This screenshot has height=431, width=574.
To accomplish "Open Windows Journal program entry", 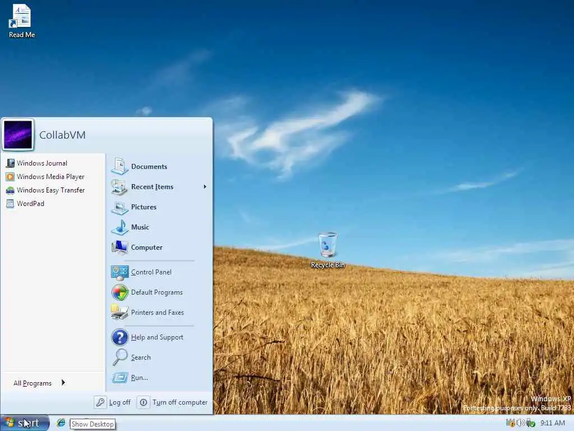I will (x=54, y=163).
